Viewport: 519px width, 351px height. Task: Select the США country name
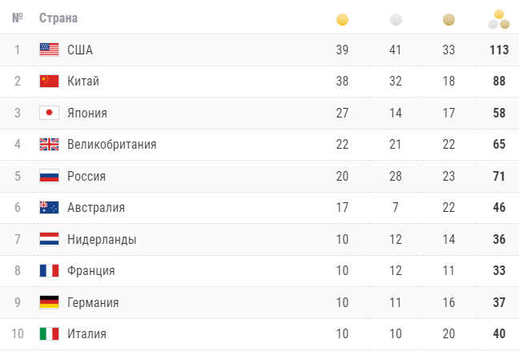(80, 50)
